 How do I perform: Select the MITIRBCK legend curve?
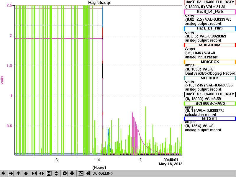coord(210,78)
